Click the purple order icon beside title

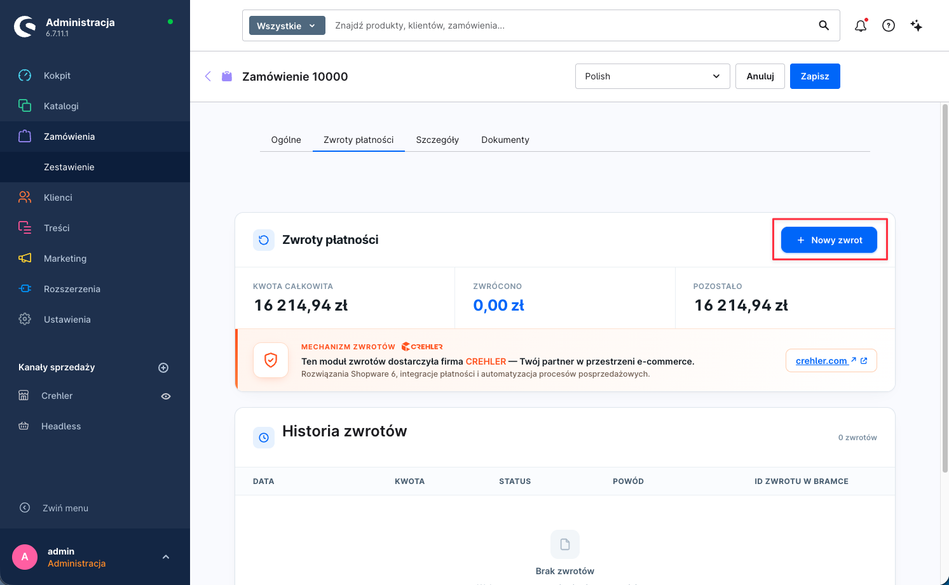(227, 76)
